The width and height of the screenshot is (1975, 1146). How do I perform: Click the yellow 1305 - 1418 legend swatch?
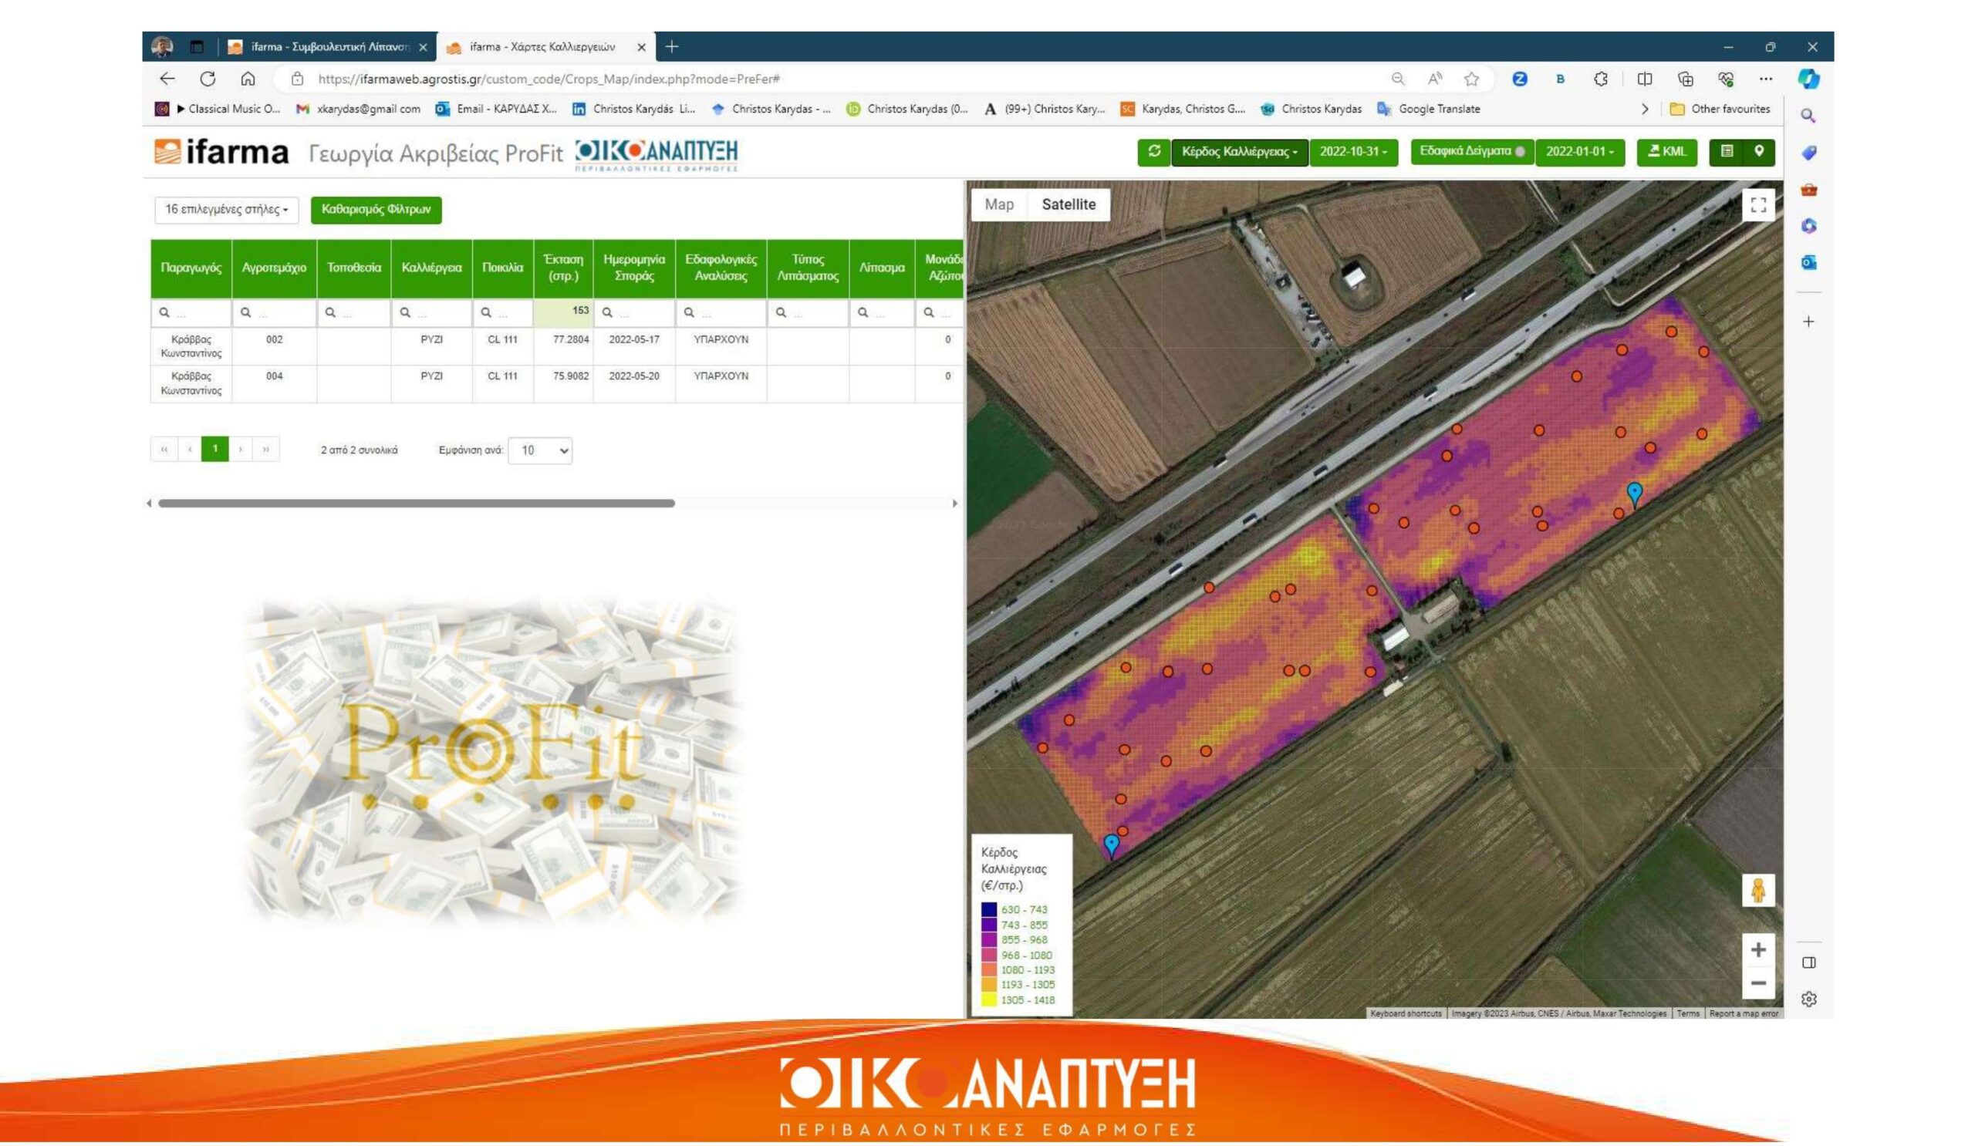[x=989, y=1000]
